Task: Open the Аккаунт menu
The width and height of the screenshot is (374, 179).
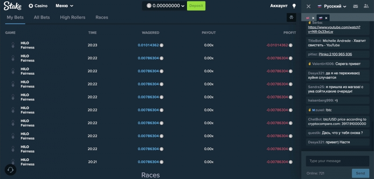Action: (x=279, y=6)
